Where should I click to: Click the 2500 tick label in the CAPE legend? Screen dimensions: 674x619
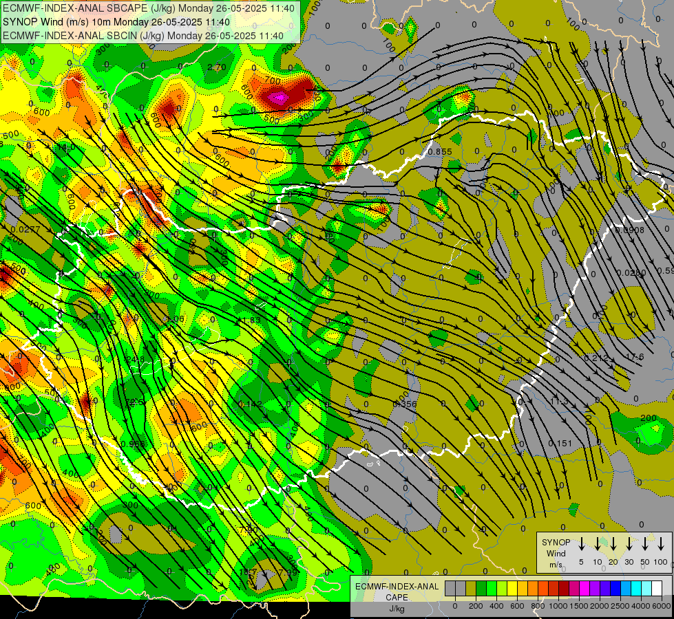[620, 606]
